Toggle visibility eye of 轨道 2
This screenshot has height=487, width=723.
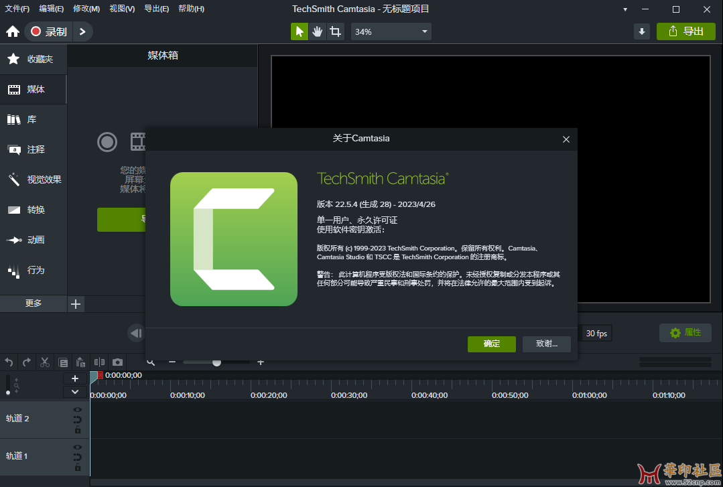point(78,409)
